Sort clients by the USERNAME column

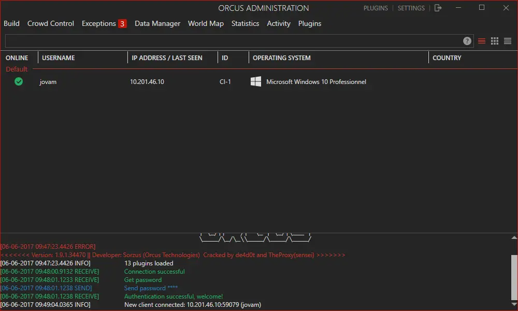pyautogui.click(x=57, y=58)
